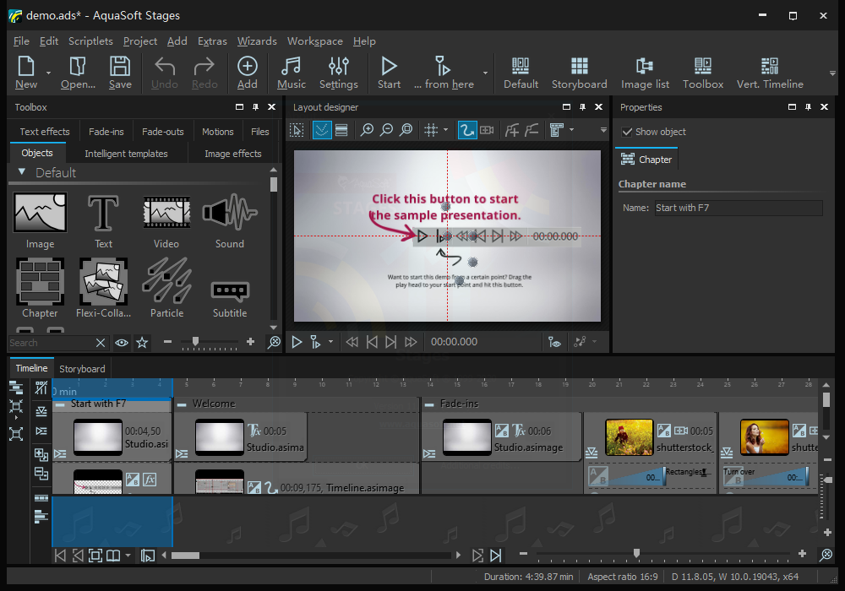Toggle motion path editing in Layout designer
The height and width of the screenshot is (591, 845).
(x=467, y=130)
